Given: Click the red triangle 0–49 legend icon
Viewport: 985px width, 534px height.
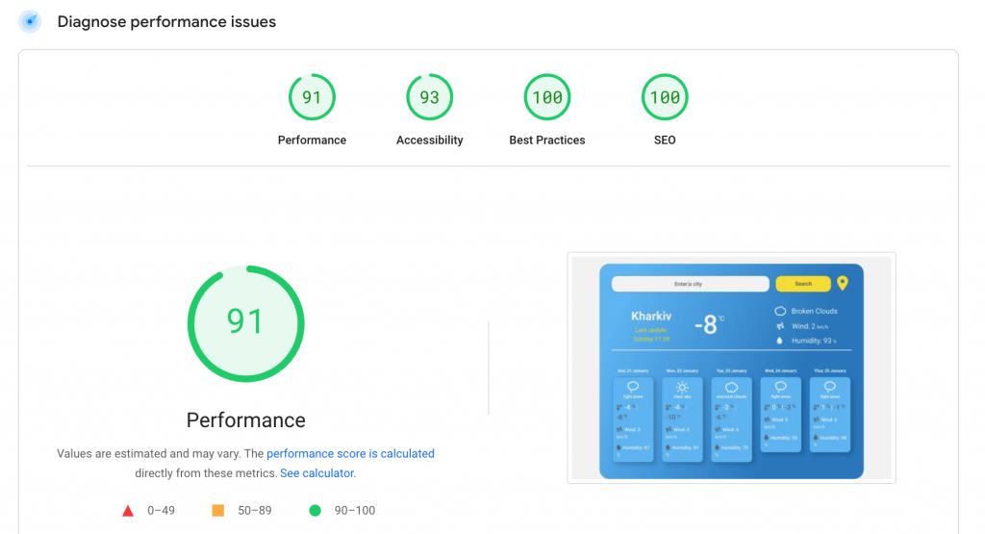Looking at the screenshot, I should coord(128,511).
